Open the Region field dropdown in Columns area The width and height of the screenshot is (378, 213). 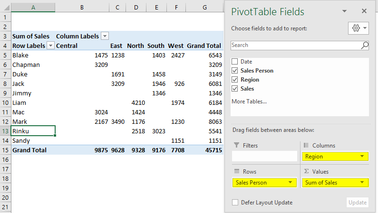(x=362, y=156)
